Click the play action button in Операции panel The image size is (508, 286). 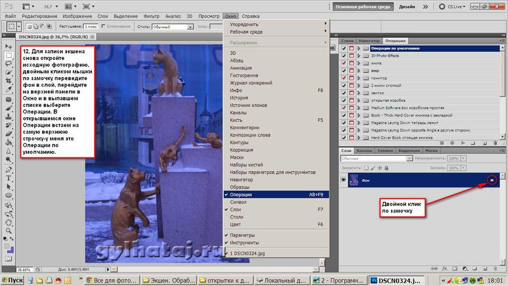463,143
